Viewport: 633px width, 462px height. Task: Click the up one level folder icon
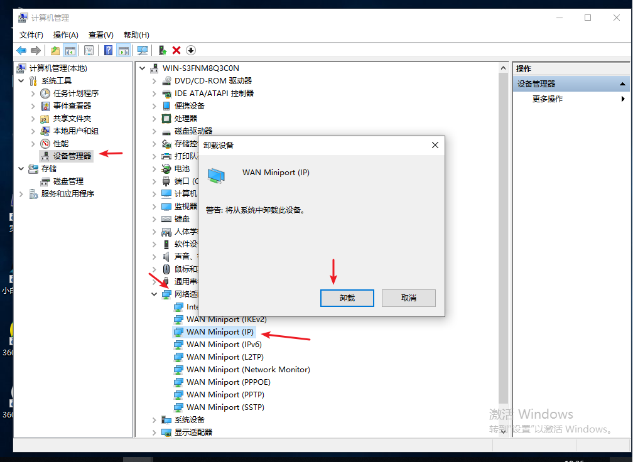click(x=55, y=50)
